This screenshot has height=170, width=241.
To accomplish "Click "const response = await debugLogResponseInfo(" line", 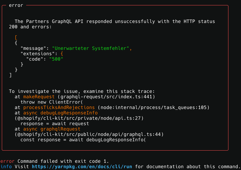I will (83, 140).
